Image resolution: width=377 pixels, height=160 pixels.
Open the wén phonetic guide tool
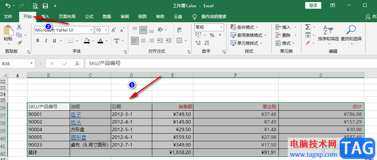point(116,41)
